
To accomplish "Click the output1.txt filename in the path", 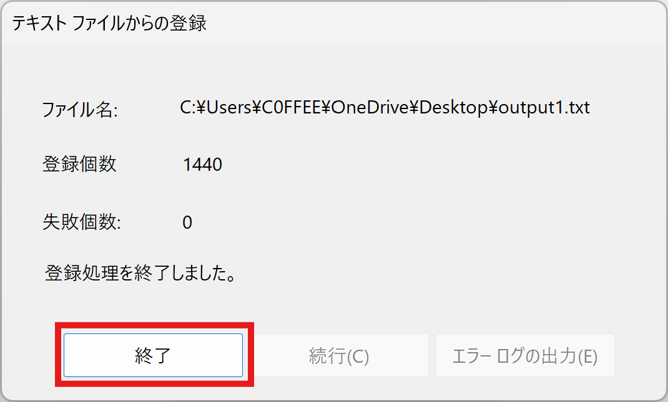I will tap(544, 108).
